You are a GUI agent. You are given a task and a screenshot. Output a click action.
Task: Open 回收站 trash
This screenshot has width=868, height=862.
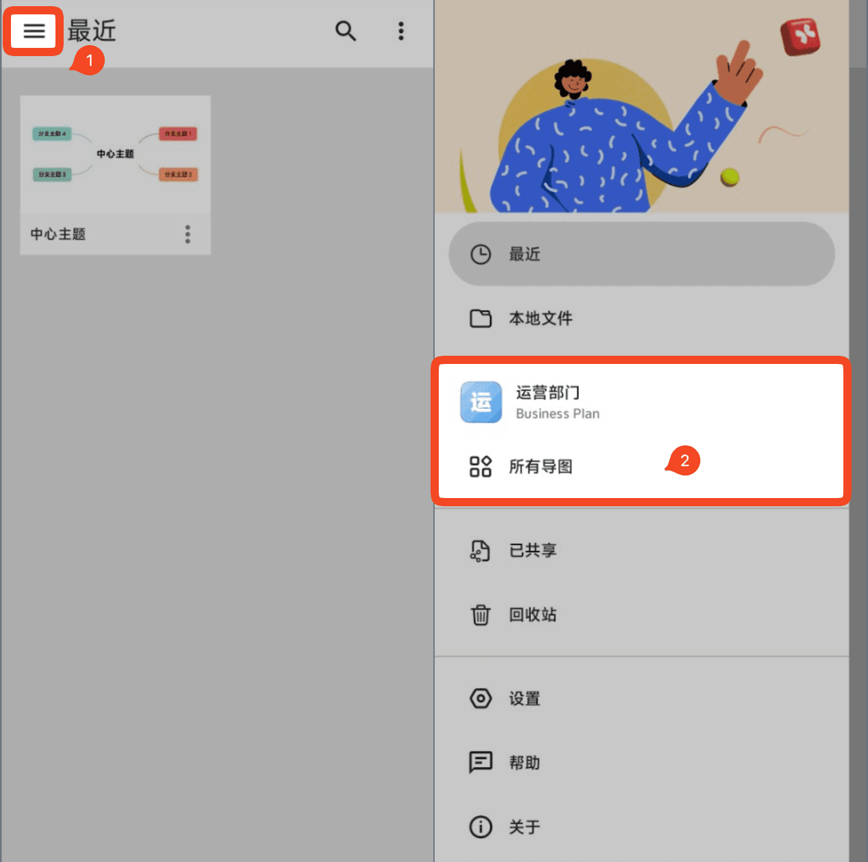pyautogui.click(x=641, y=614)
